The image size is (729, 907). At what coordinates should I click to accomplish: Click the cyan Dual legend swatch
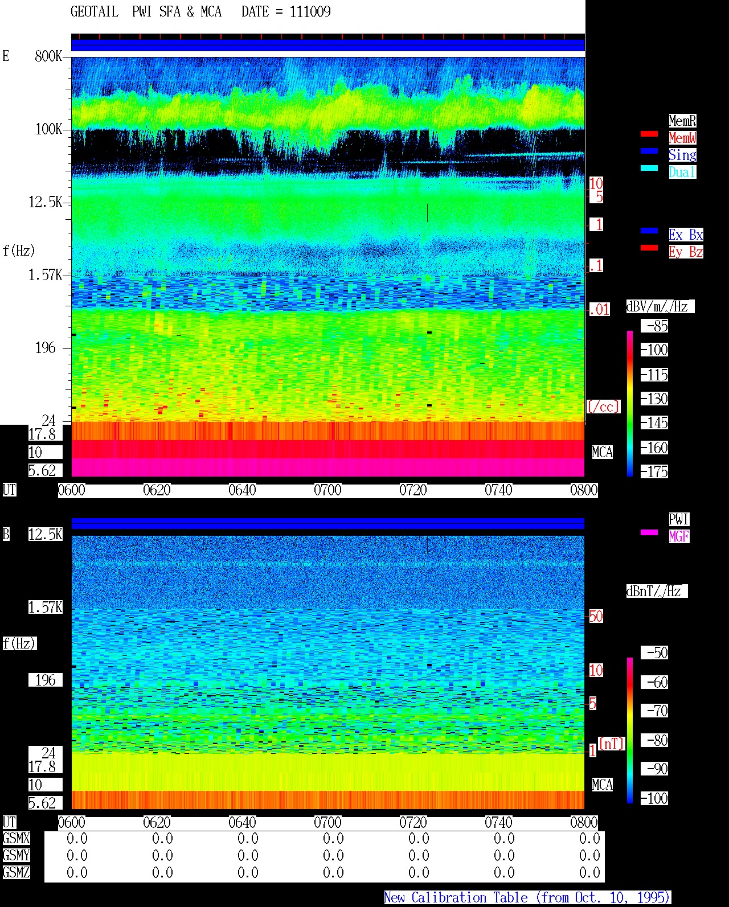point(649,169)
